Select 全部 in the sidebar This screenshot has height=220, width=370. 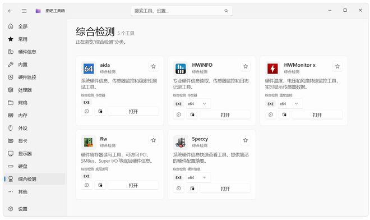click(34, 26)
